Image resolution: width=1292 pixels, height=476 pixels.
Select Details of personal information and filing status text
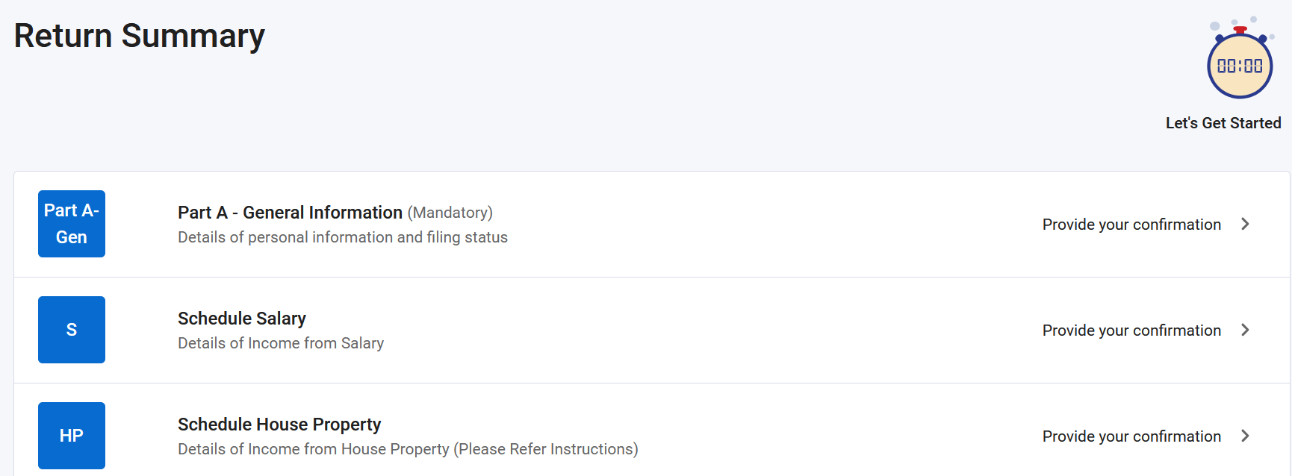coord(343,237)
